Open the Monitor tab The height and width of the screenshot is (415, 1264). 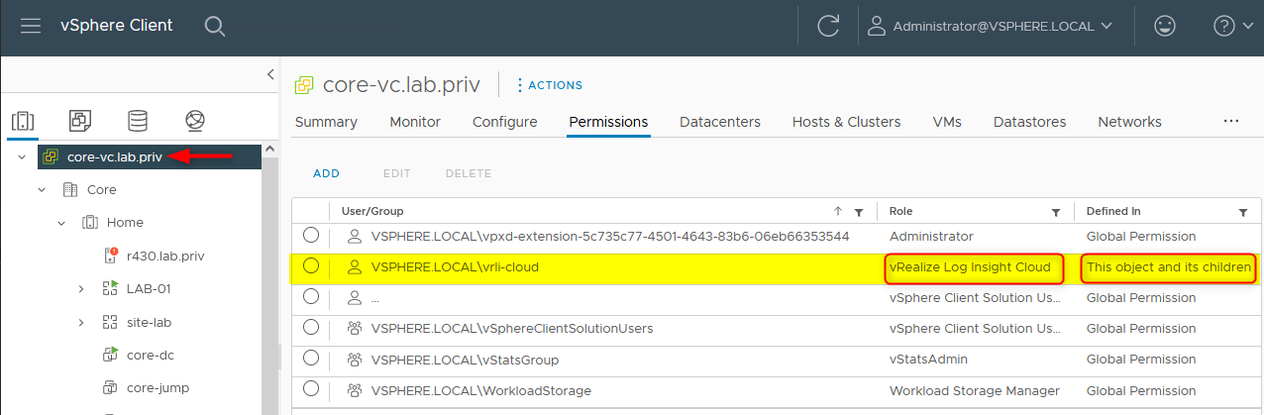(x=415, y=122)
